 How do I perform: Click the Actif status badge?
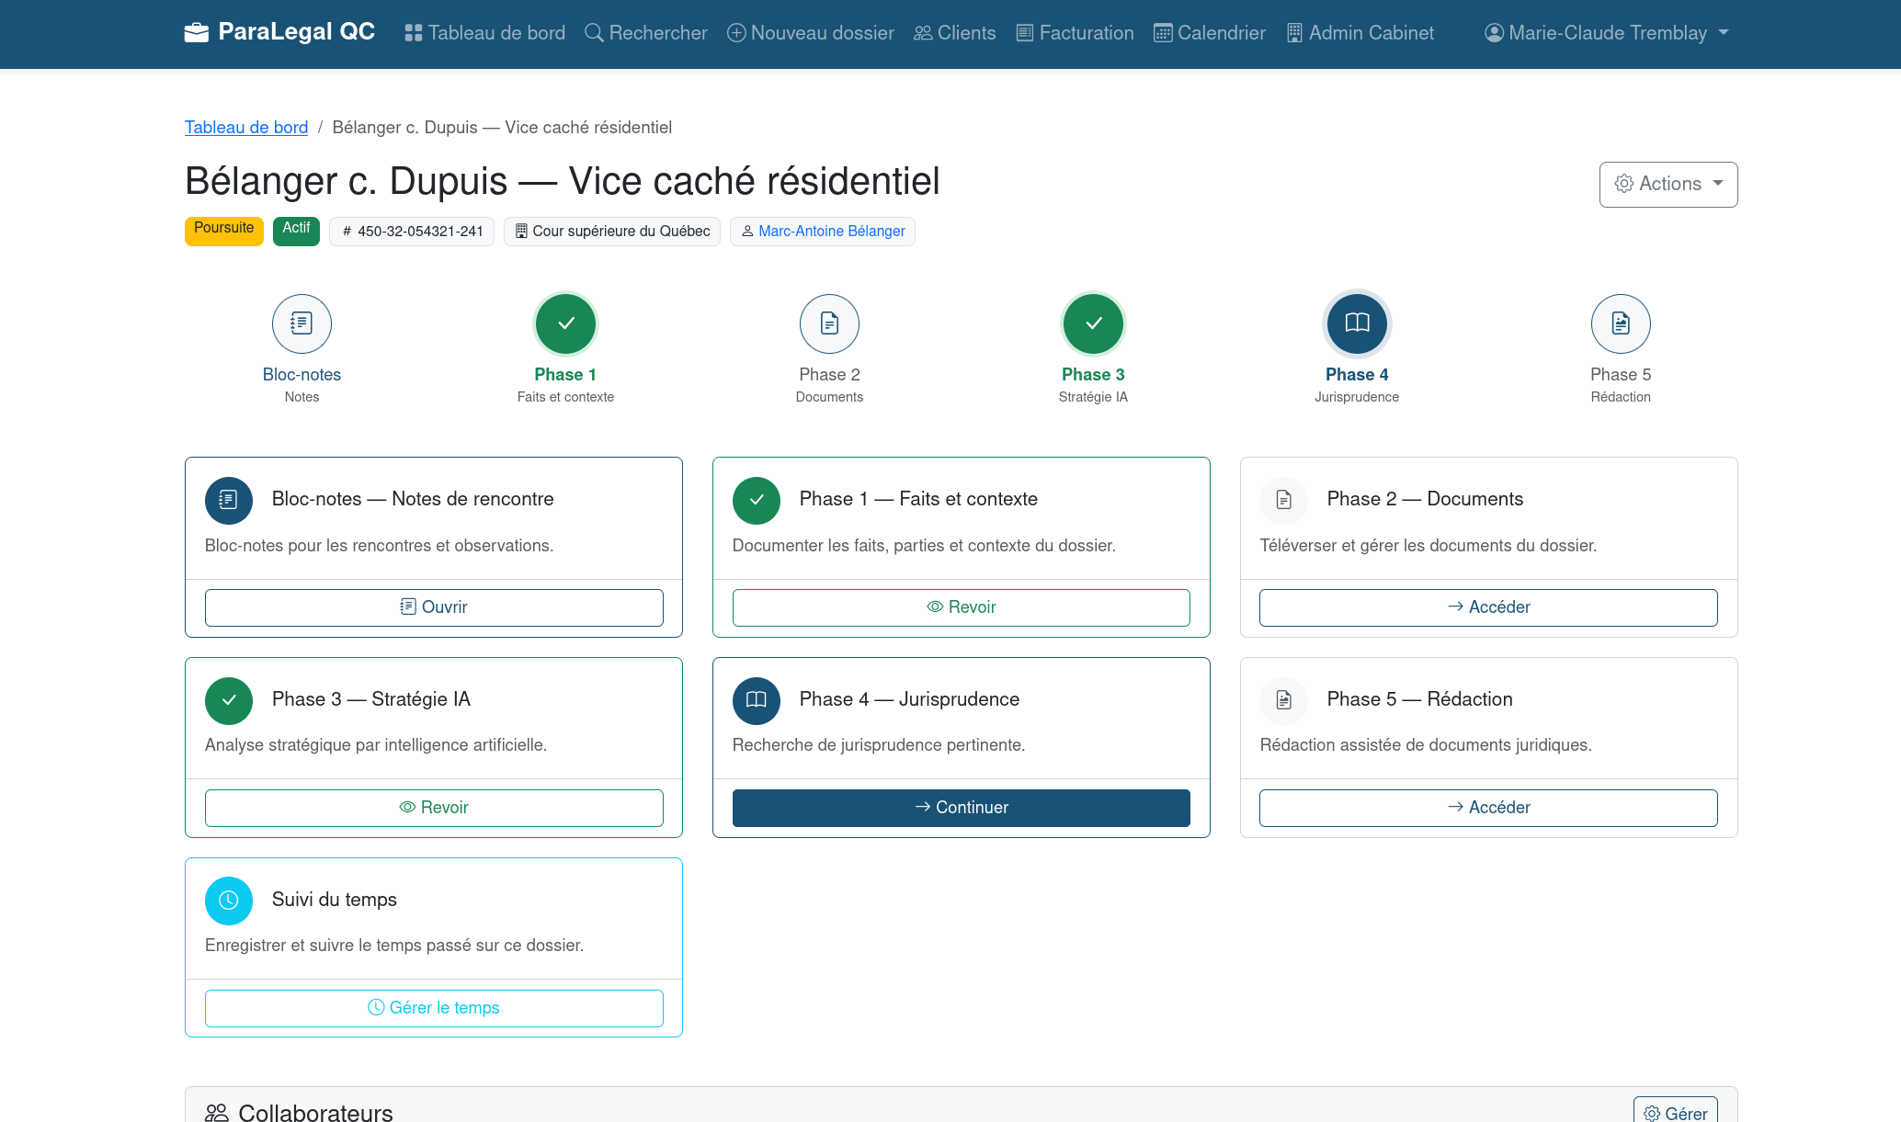pyautogui.click(x=295, y=230)
